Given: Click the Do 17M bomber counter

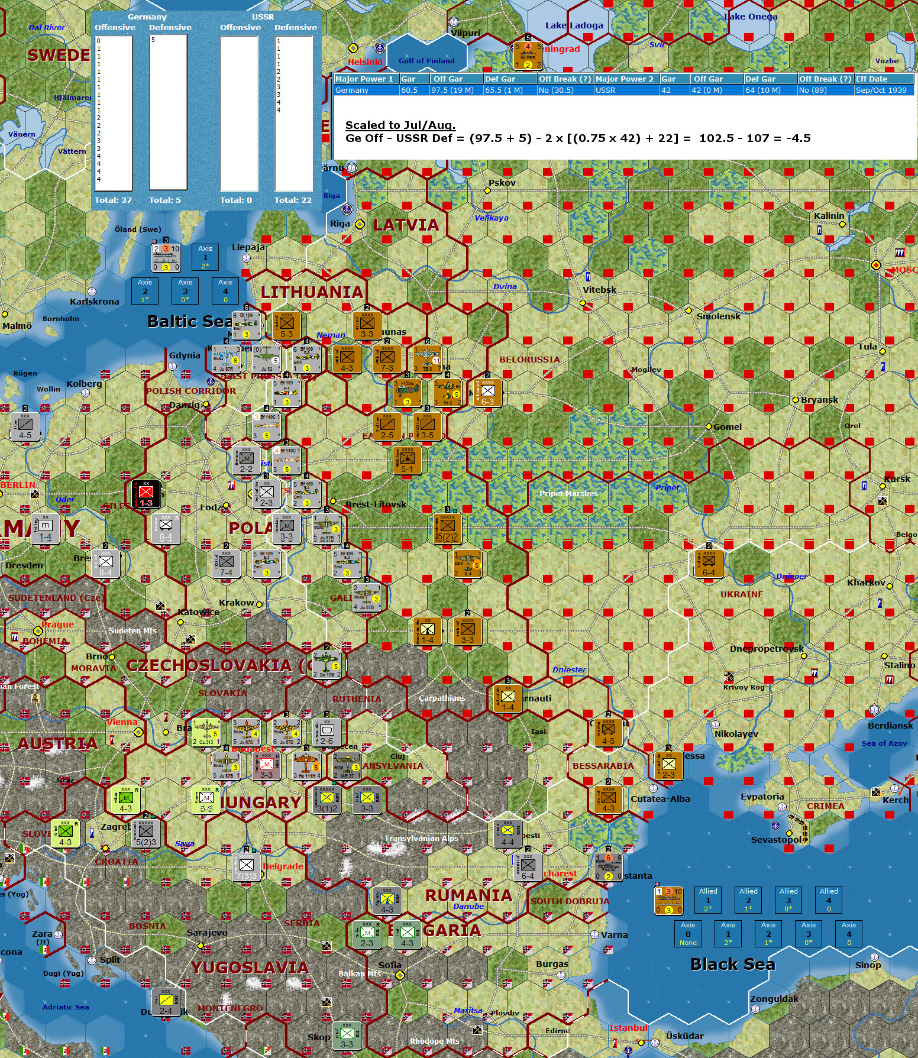Looking at the screenshot, I should [327, 664].
